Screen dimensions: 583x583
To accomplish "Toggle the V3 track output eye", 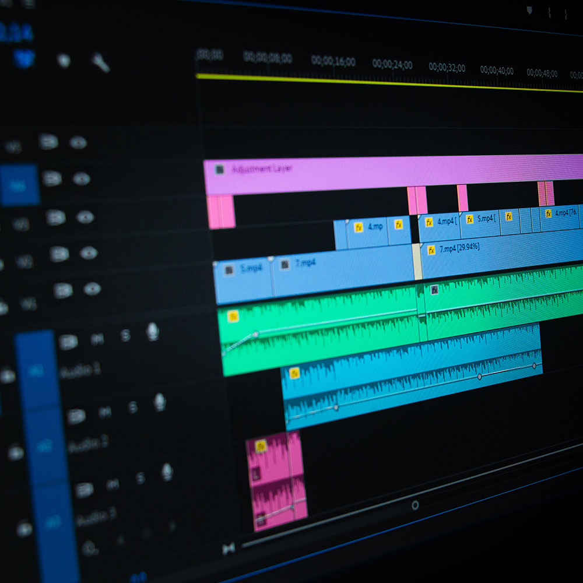I will pyautogui.click(x=85, y=217).
